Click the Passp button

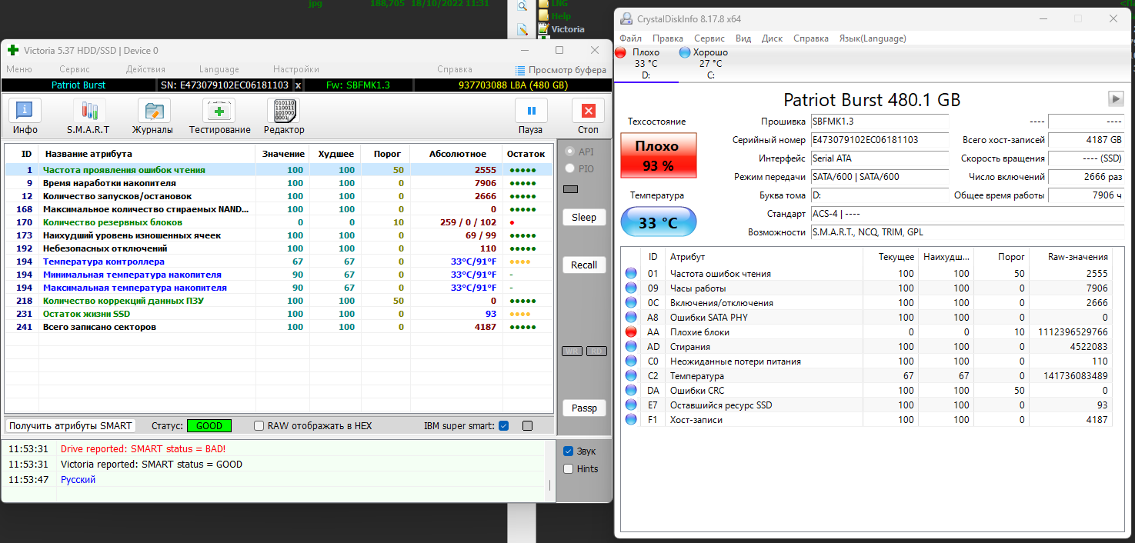tap(584, 408)
